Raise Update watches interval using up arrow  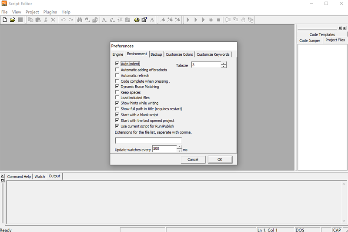(x=179, y=147)
